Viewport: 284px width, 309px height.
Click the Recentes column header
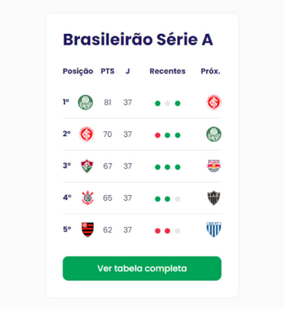[167, 71]
